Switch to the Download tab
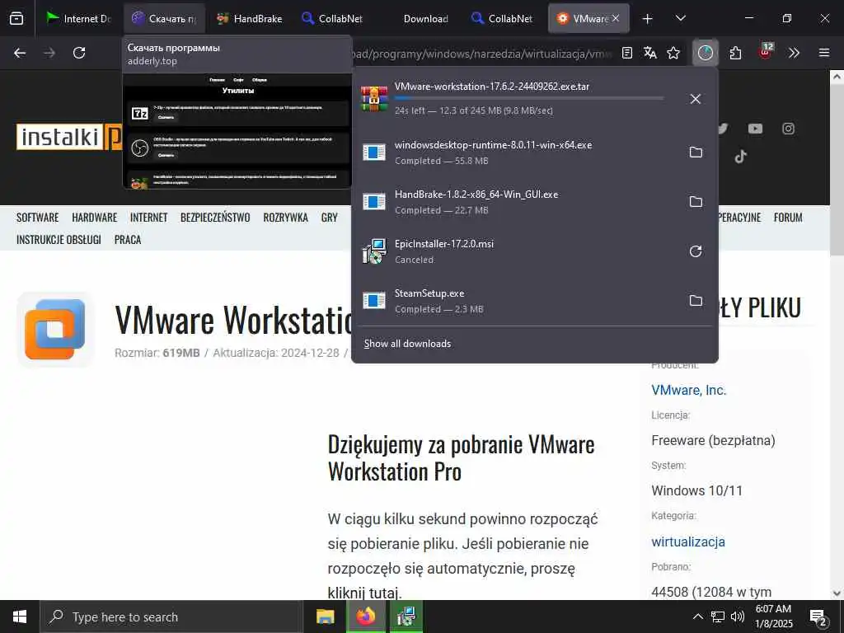Viewport: 844px width, 633px height. [419, 18]
